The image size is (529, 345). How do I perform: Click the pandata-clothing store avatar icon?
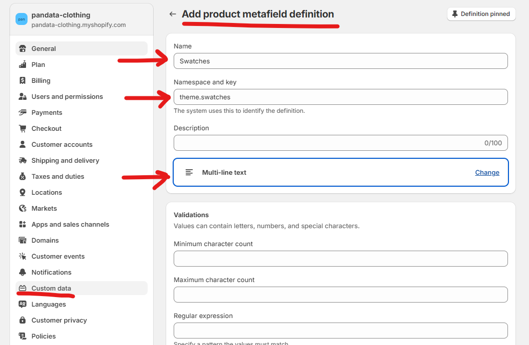click(22, 19)
